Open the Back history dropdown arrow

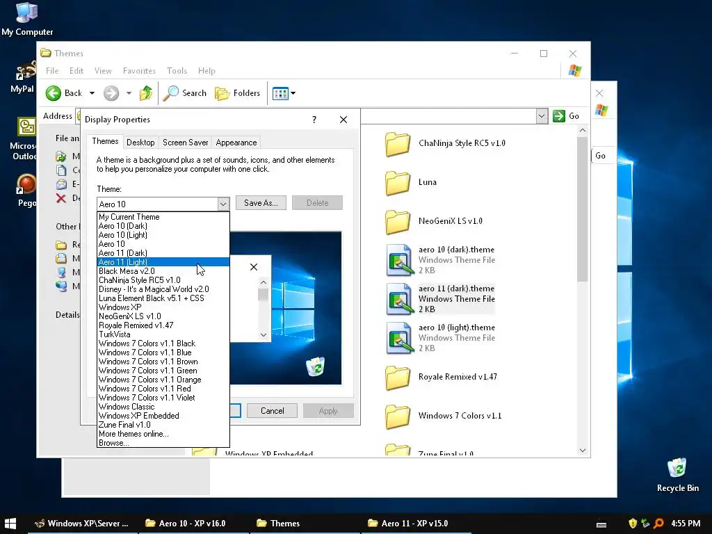pyautogui.click(x=92, y=93)
